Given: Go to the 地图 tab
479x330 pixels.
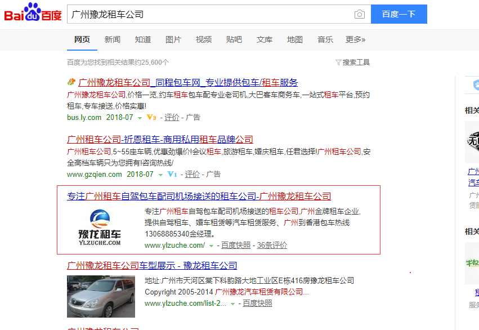Looking at the screenshot, I should click(x=295, y=39).
